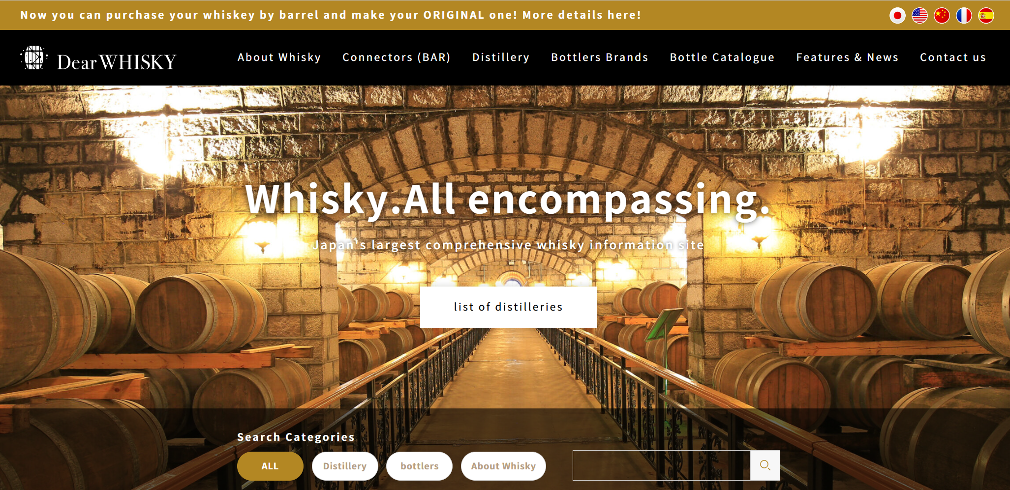Screen dimensions: 1010x490
Task: Open the Dear WHISKY barrel logo
Action: point(34,58)
